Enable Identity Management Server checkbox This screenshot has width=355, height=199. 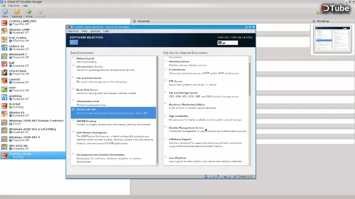pos(165,128)
